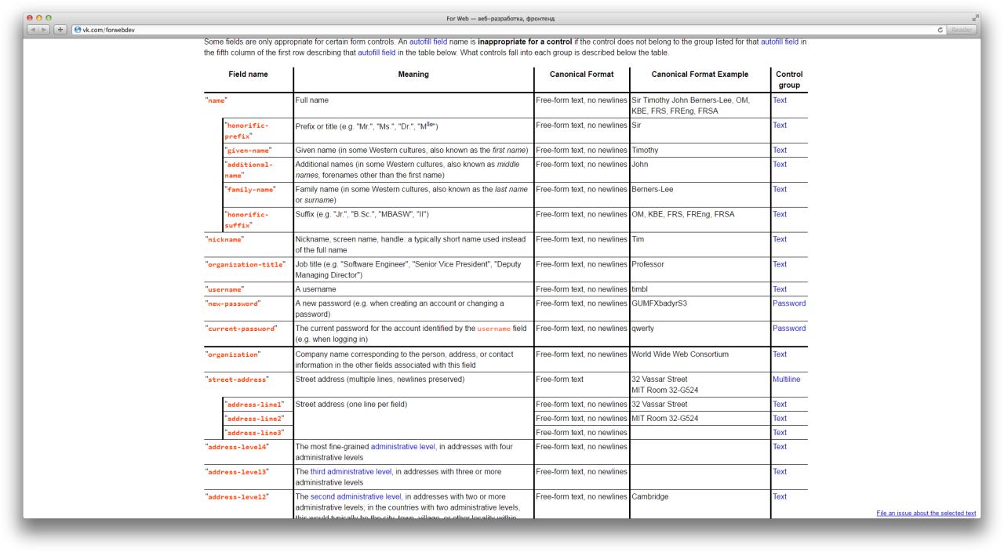This screenshot has width=1004, height=552.
Task: Click the 'World Wide Web Consortium' example cell
Action: (x=700, y=359)
